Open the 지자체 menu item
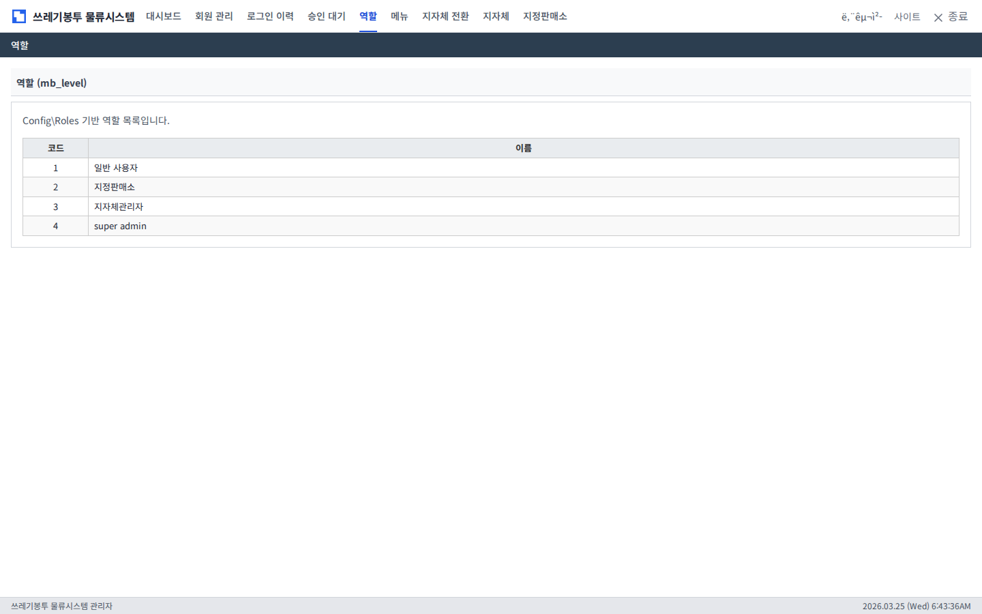982x614 pixels. pos(496,16)
